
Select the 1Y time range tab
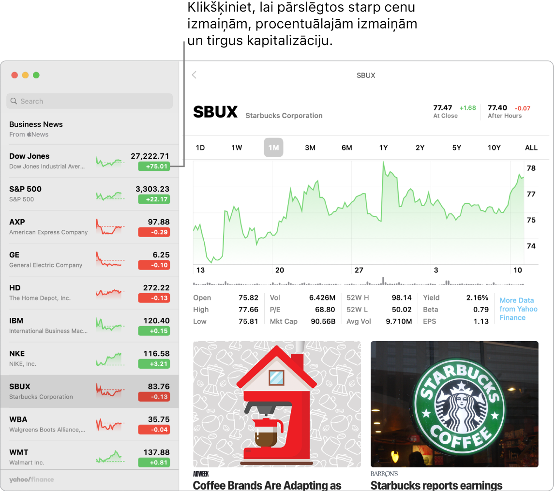click(383, 148)
